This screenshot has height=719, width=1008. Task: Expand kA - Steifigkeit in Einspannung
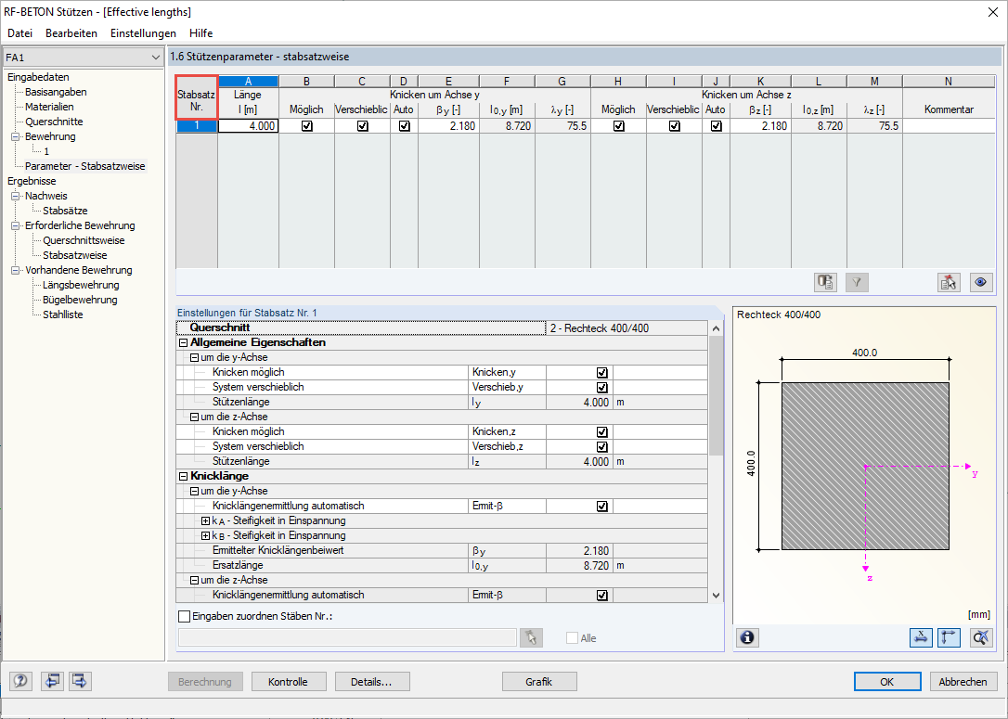coord(205,521)
